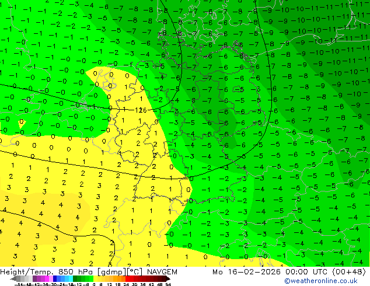
Task: Click the '850 hPa' level text
Action: (76, 272)
